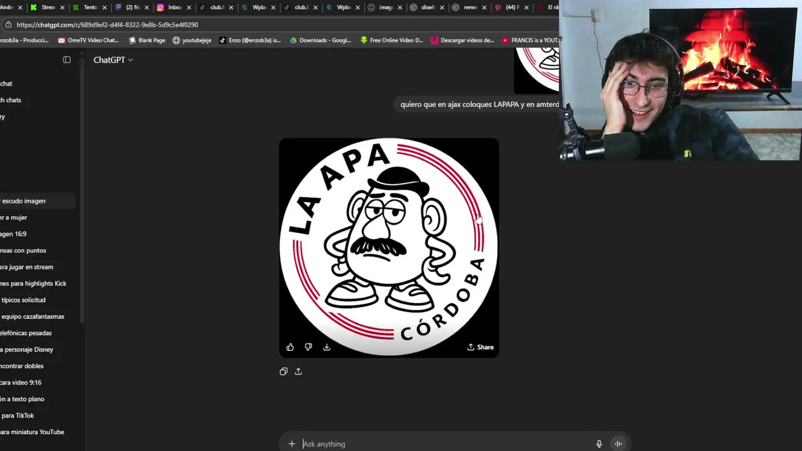The height and width of the screenshot is (451, 802).
Task: Open the OmeTV Video Chat bookmark
Action: click(88, 40)
